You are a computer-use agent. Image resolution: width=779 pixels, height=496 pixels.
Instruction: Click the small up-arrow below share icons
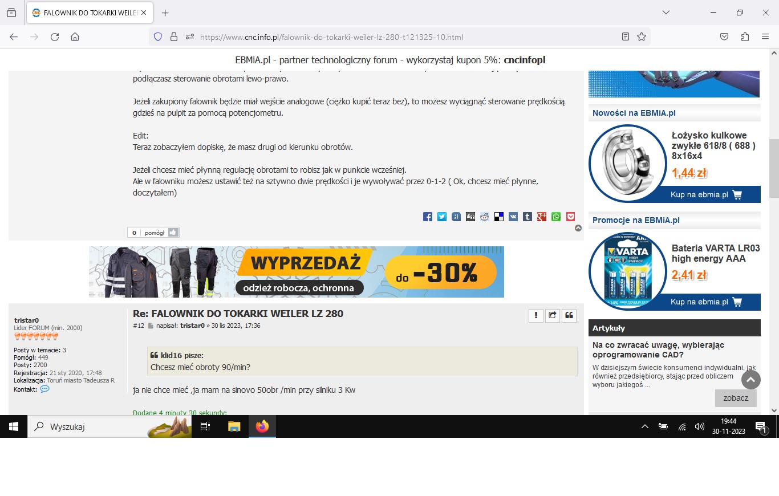(x=578, y=228)
